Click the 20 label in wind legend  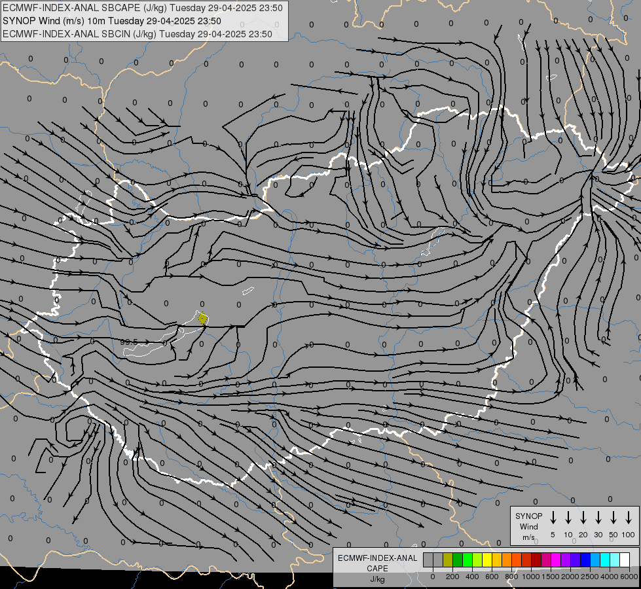point(583,535)
